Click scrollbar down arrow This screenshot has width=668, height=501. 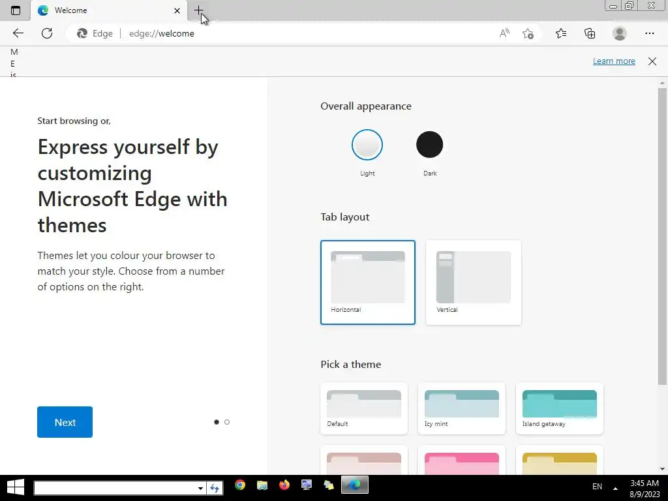662,469
